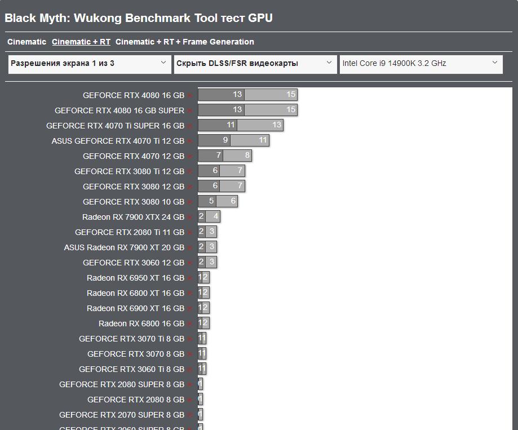Click red X next to Radeon RX 6800 16 GB
Viewport: 518px width, 430px height.
pos(189,323)
